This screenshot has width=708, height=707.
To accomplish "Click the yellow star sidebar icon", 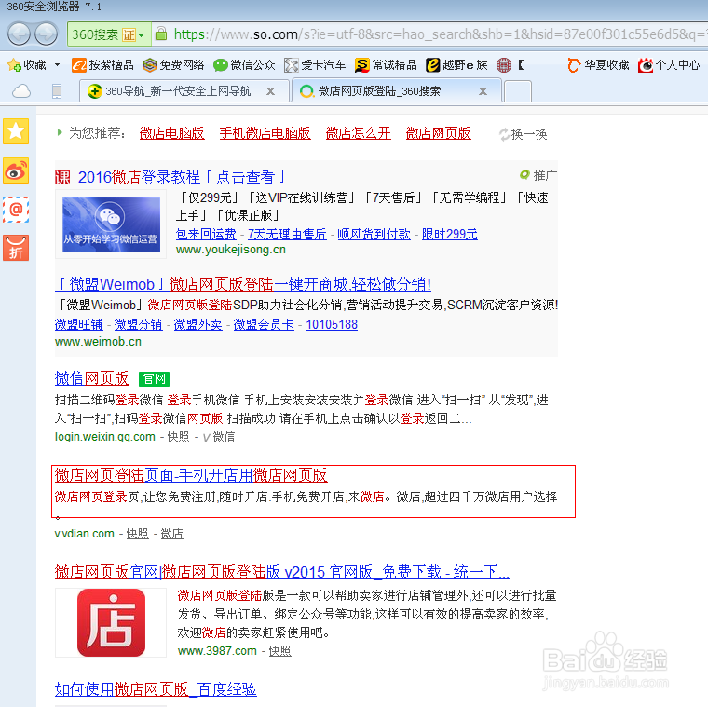I will point(16,131).
